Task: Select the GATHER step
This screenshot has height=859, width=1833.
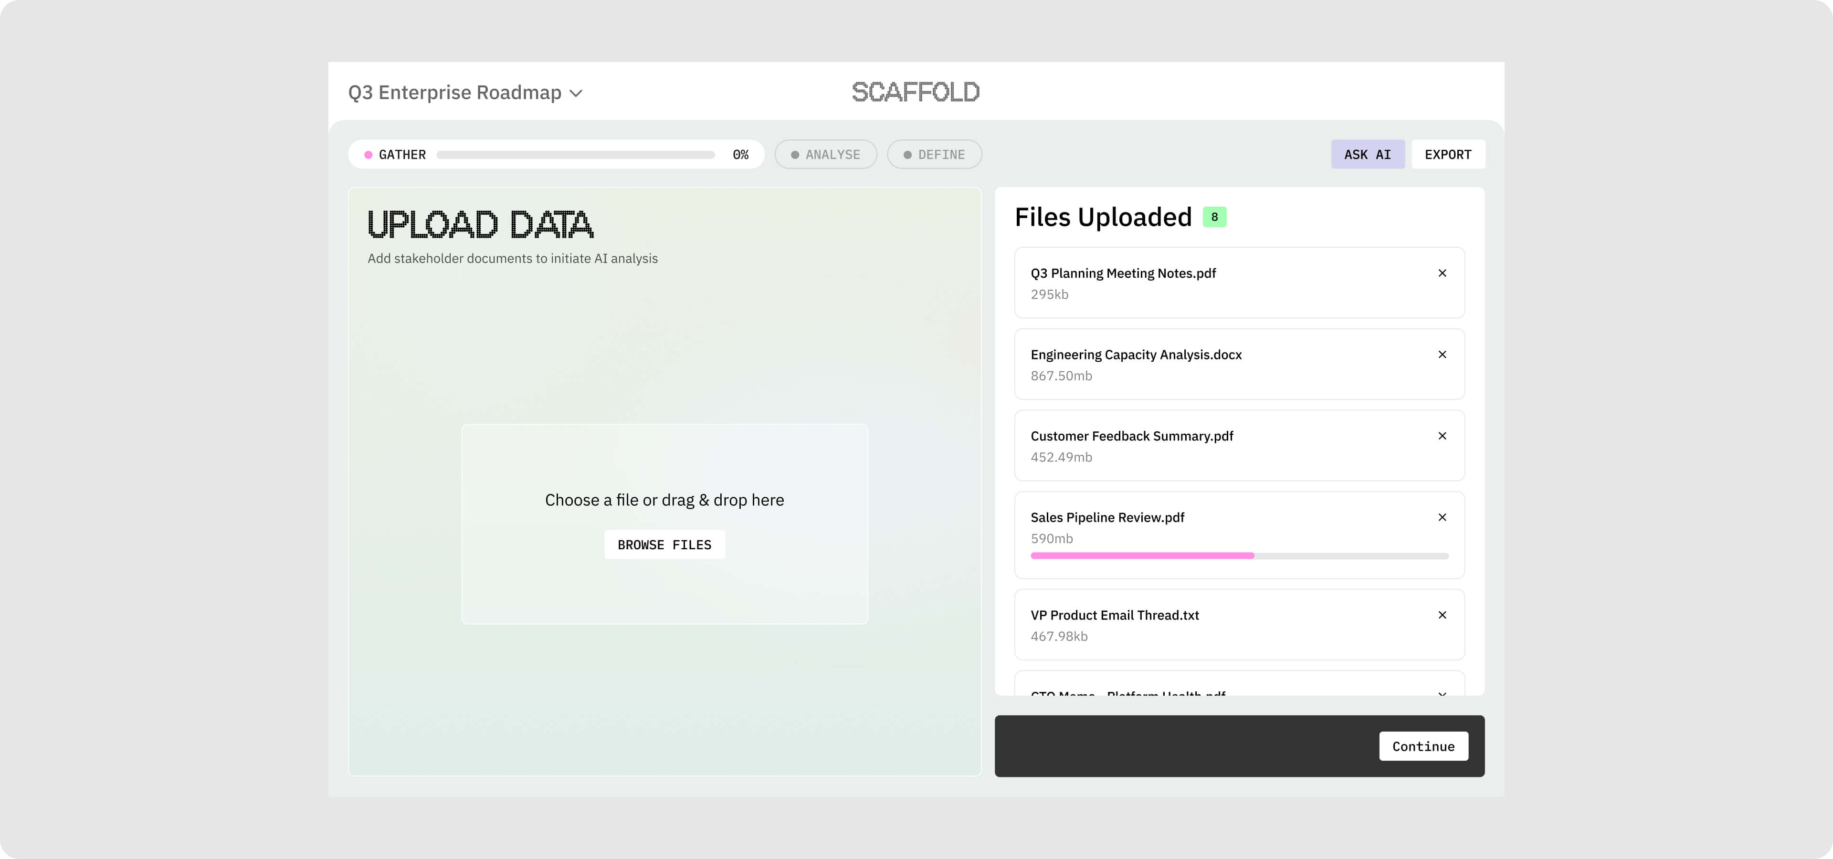Action: coord(402,154)
